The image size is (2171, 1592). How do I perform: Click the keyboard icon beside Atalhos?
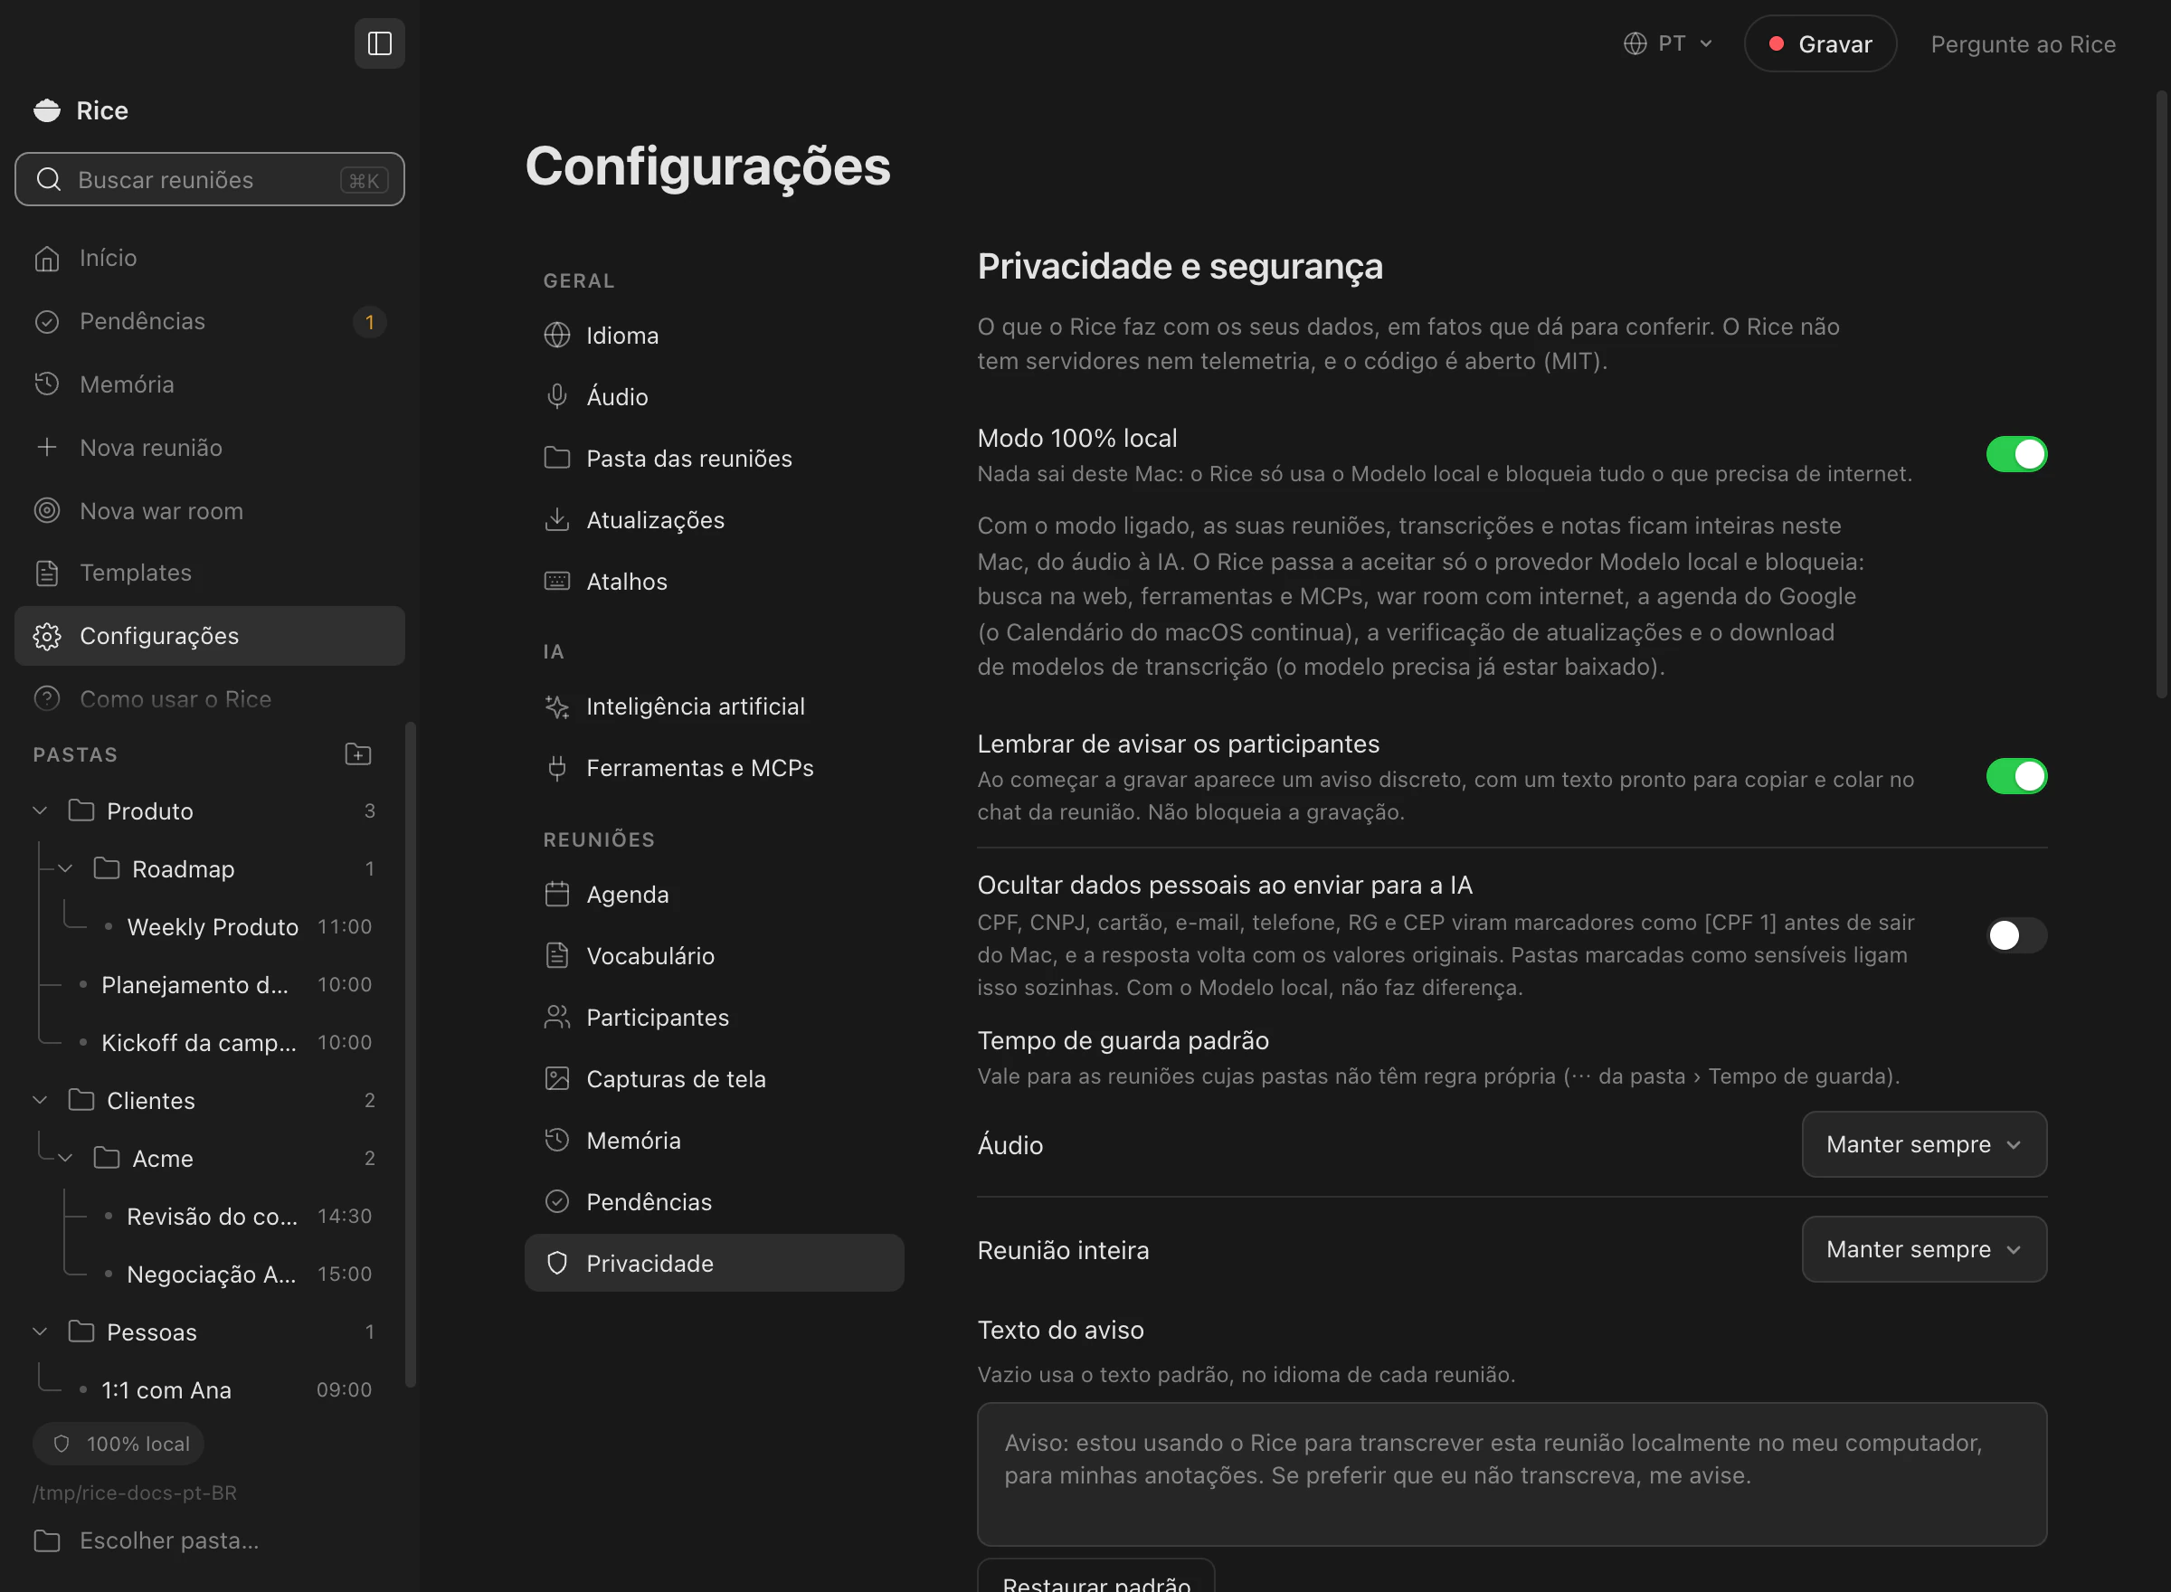[557, 581]
